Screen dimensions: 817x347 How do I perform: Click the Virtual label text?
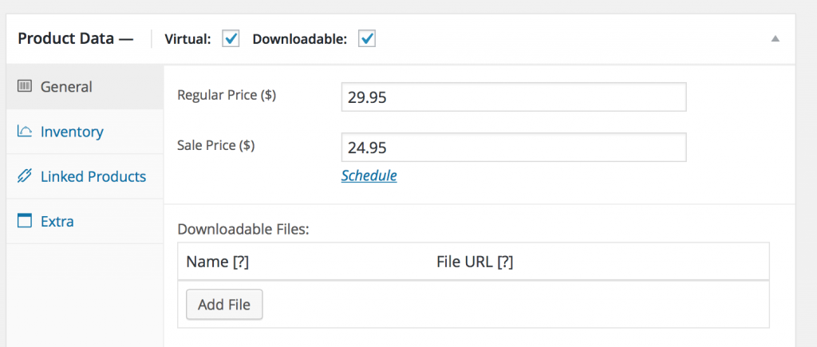click(x=187, y=39)
